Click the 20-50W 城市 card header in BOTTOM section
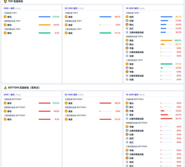185x167 pixels. 74,95
